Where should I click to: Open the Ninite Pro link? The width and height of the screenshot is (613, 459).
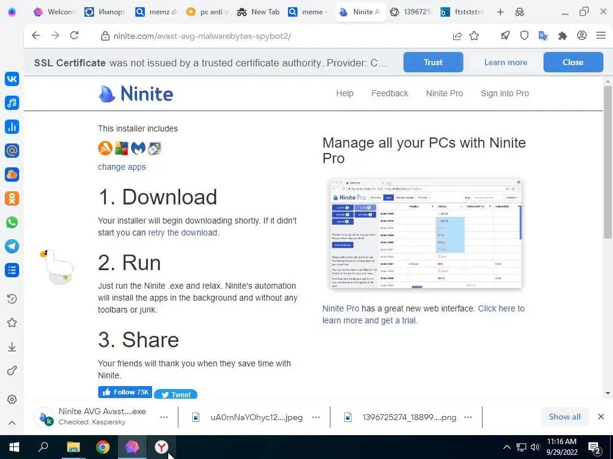point(444,93)
